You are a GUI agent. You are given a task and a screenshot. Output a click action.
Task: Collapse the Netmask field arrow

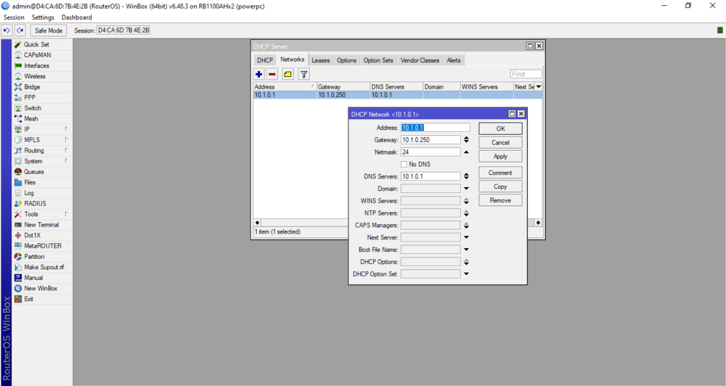point(466,152)
